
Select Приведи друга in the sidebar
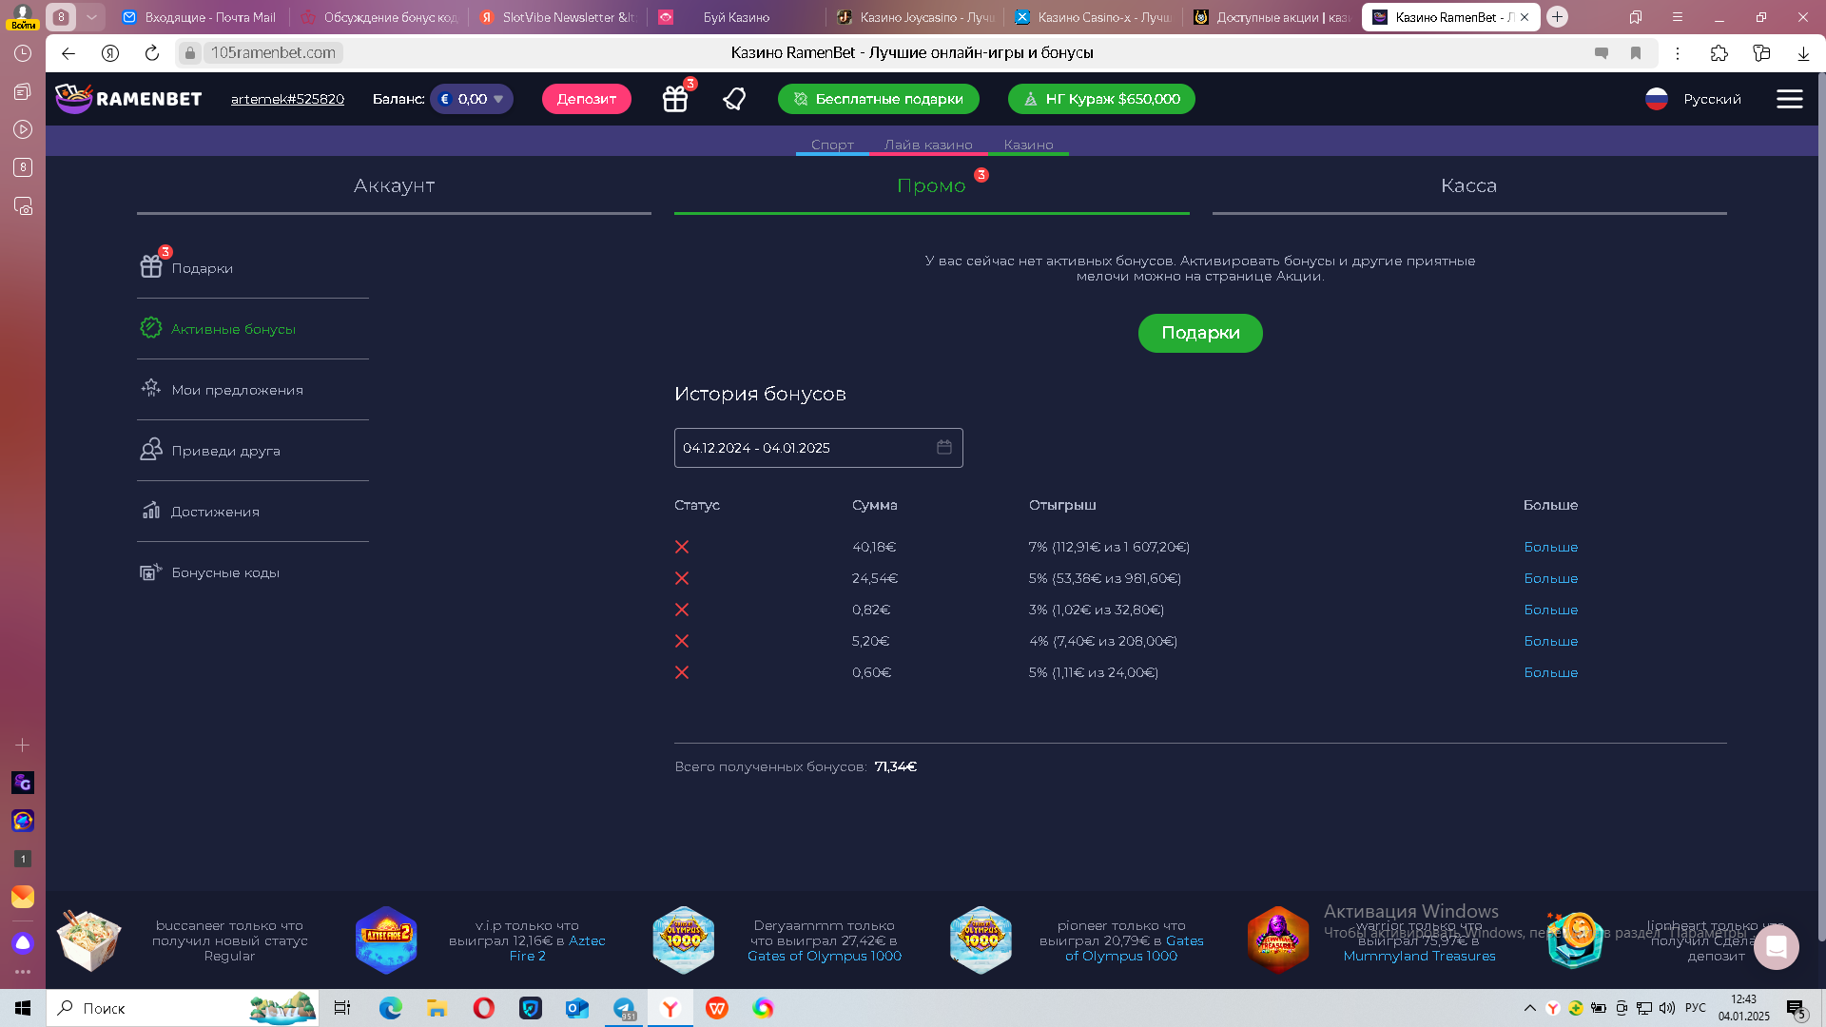225,451
